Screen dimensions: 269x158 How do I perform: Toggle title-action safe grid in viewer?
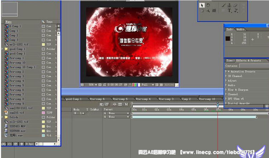coord(100,85)
